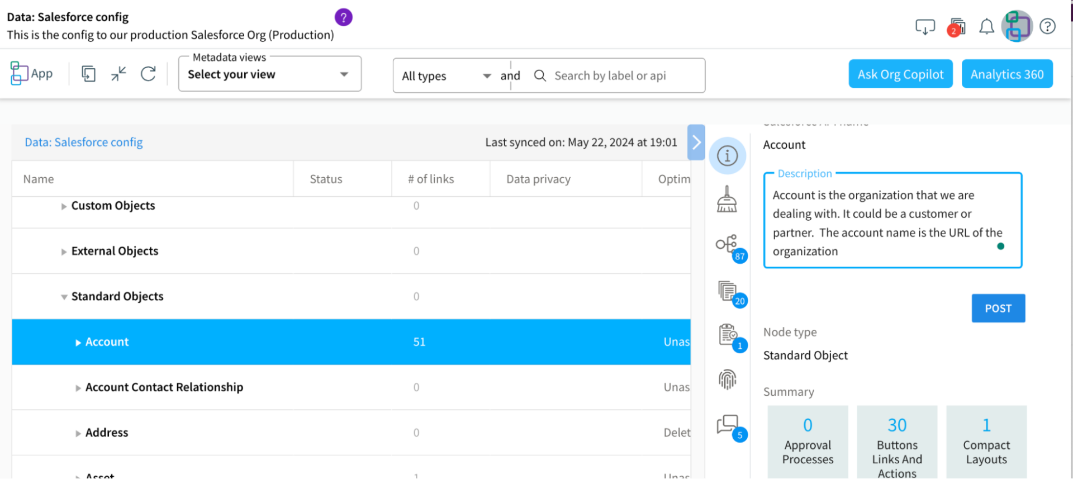Click the Search by label or api field

pos(615,76)
